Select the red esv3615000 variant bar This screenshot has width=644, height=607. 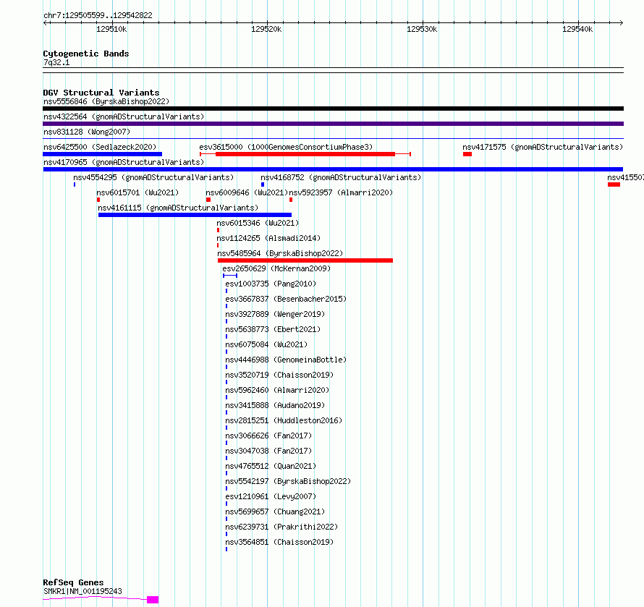pyautogui.click(x=305, y=154)
